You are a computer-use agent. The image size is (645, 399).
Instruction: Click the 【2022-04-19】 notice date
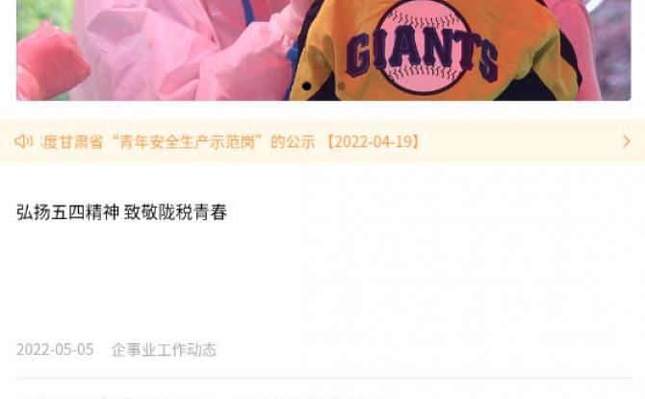point(374,142)
